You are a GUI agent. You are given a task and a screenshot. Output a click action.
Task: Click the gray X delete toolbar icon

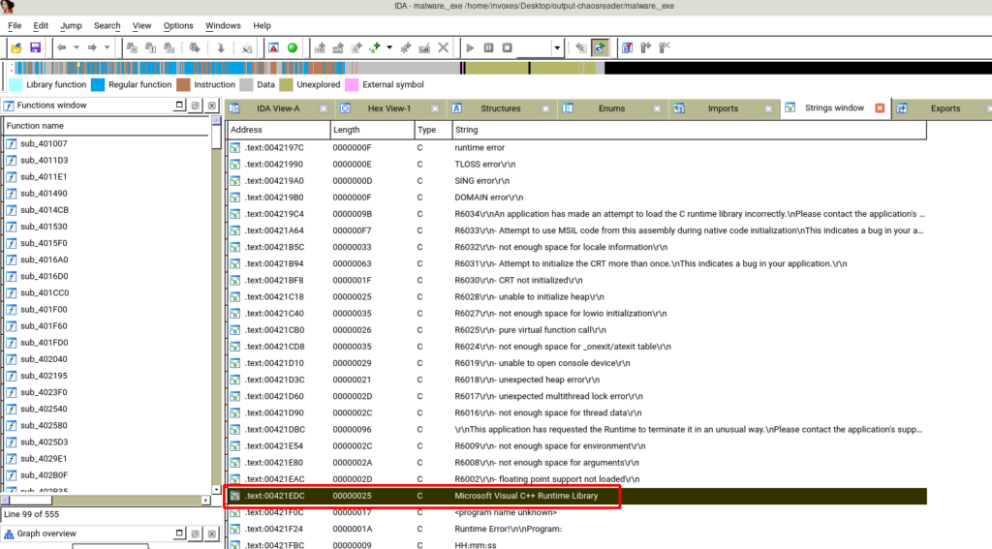tap(444, 48)
